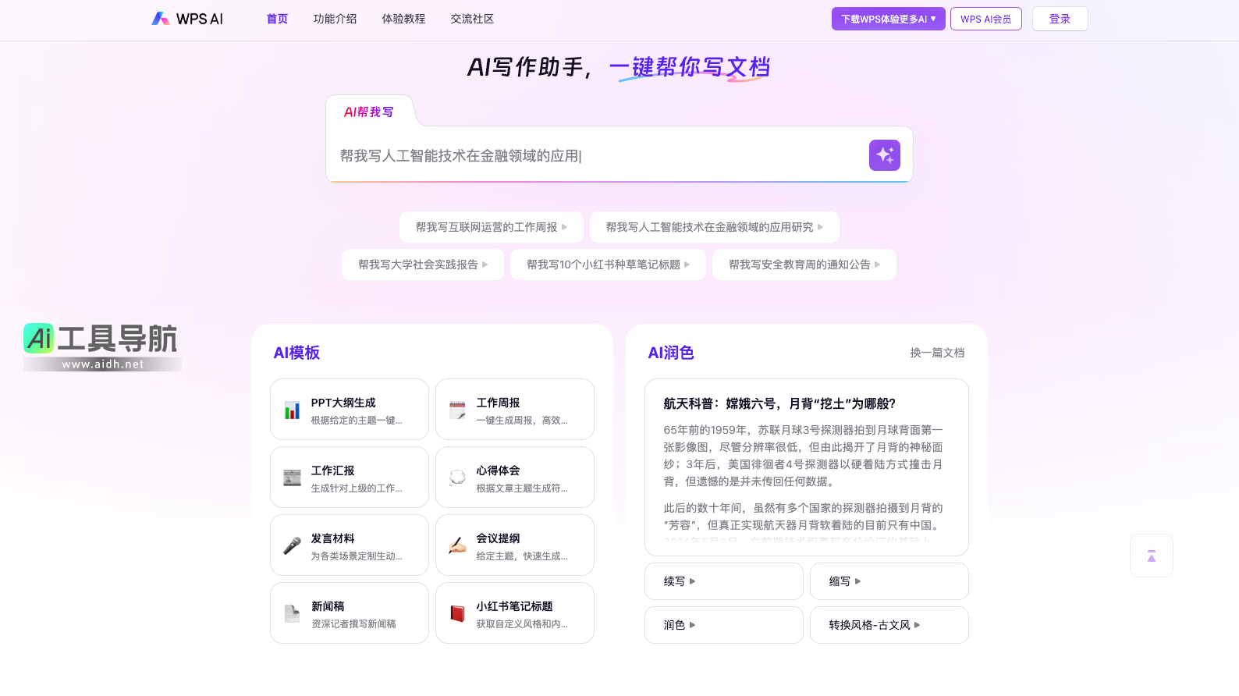Go to the 交流社区 nav item
This screenshot has width=1239, height=696.
pyautogui.click(x=472, y=19)
